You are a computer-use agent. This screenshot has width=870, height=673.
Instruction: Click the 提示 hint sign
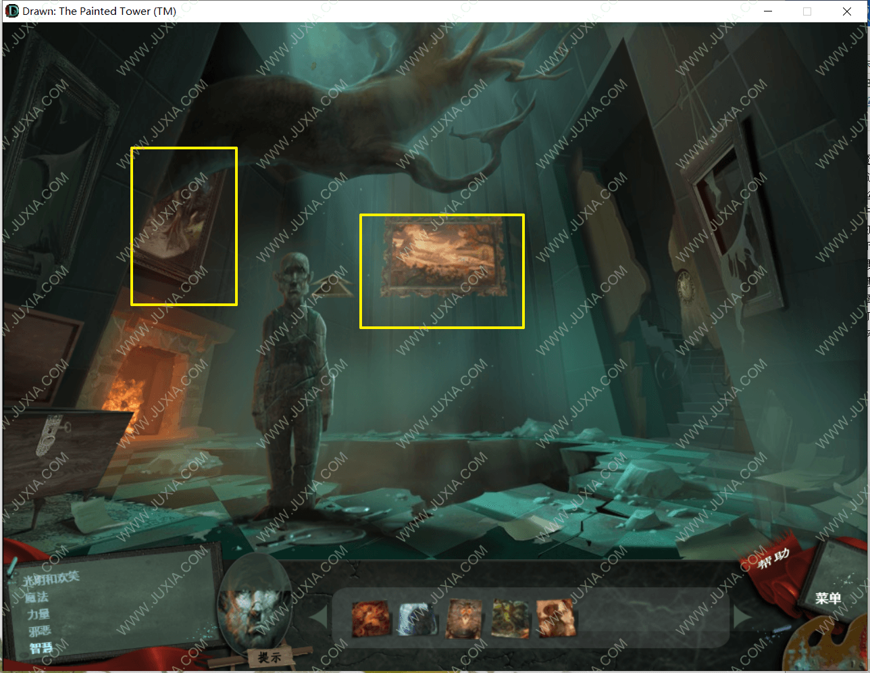click(270, 657)
